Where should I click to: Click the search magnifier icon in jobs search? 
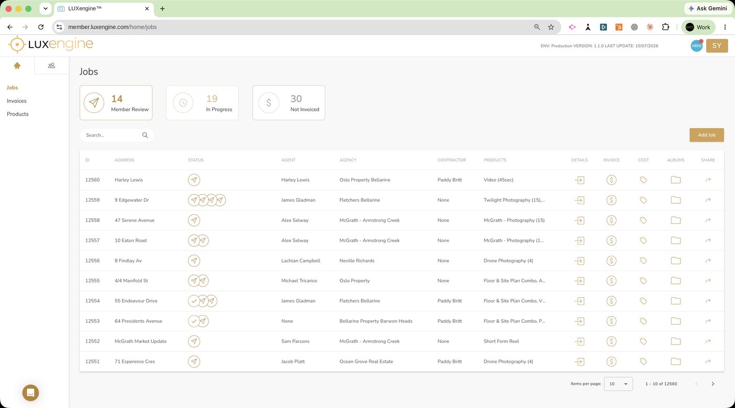145,135
